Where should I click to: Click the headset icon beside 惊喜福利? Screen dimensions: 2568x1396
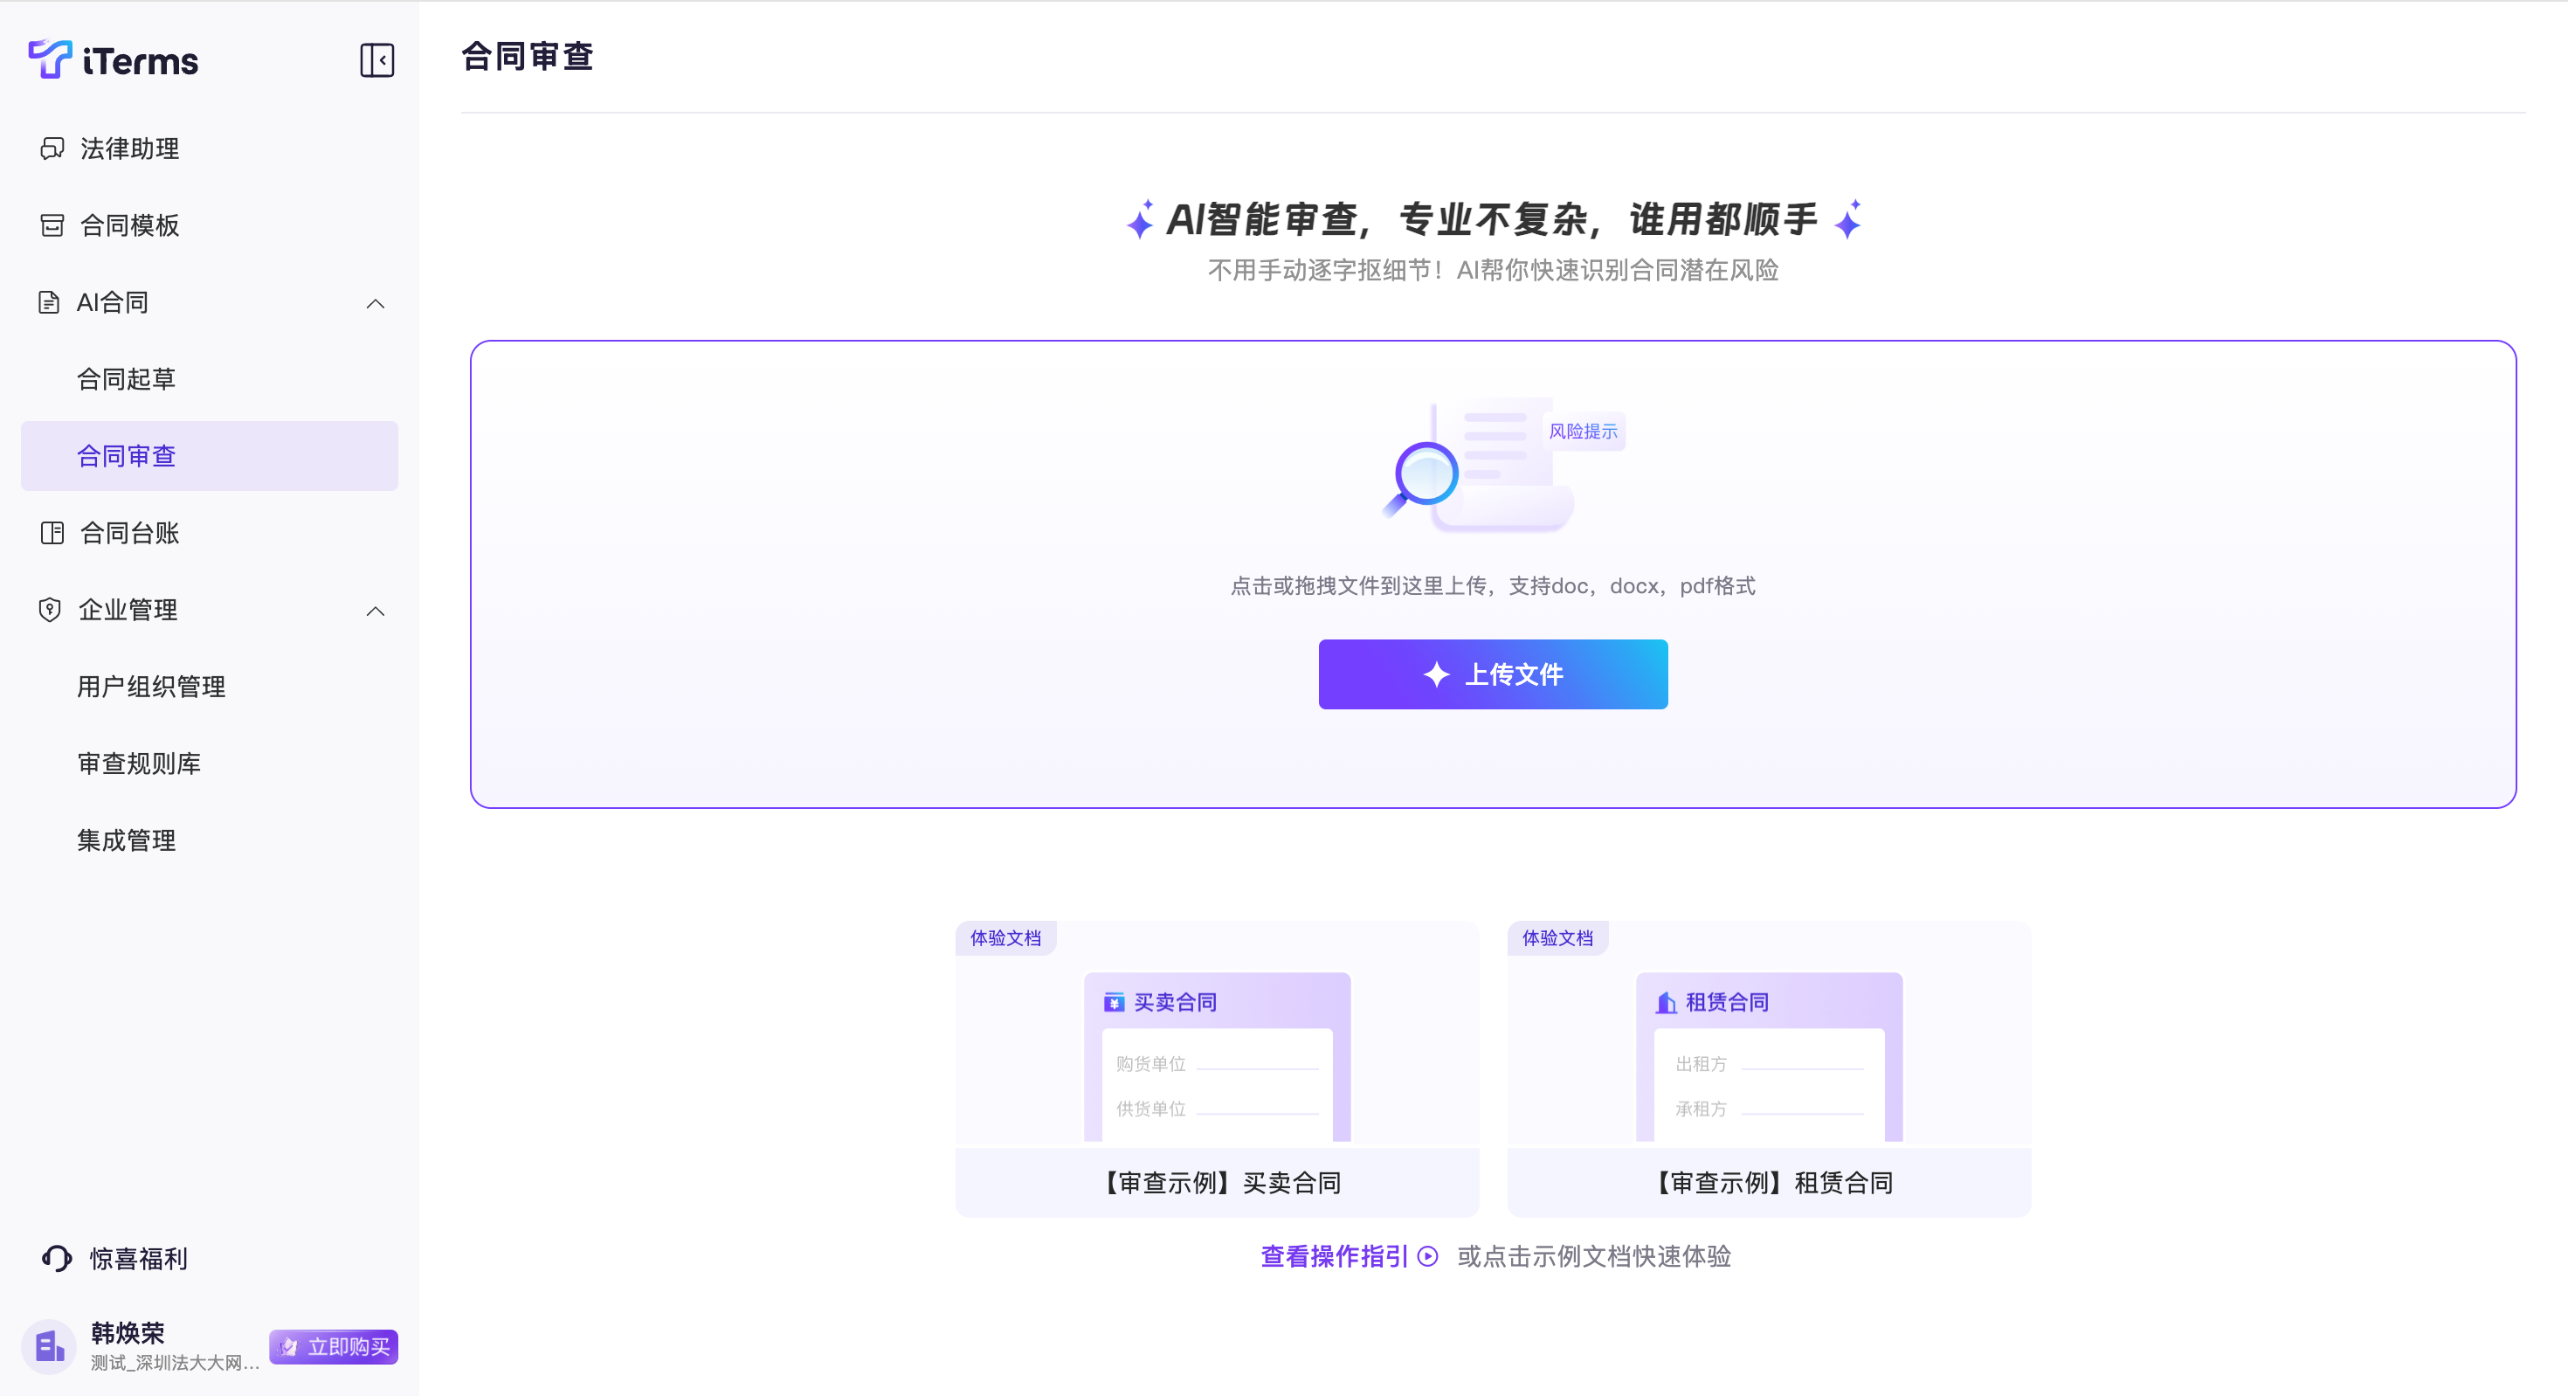57,1258
